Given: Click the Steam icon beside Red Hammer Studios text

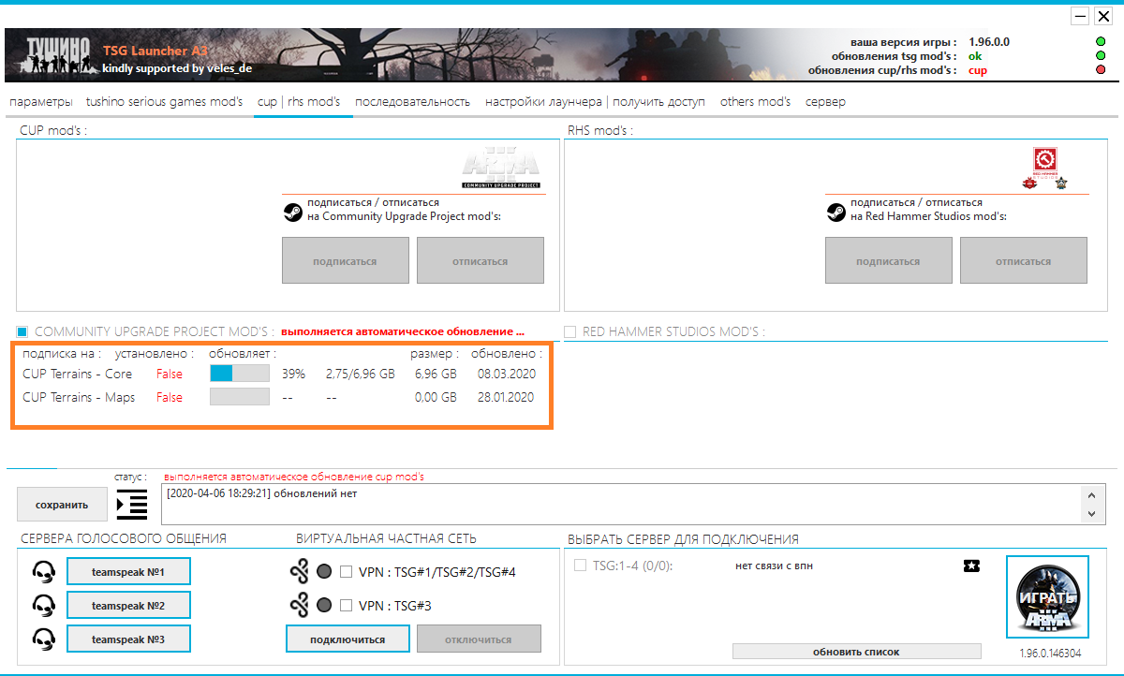Looking at the screenshot, I should coord(836,213).
